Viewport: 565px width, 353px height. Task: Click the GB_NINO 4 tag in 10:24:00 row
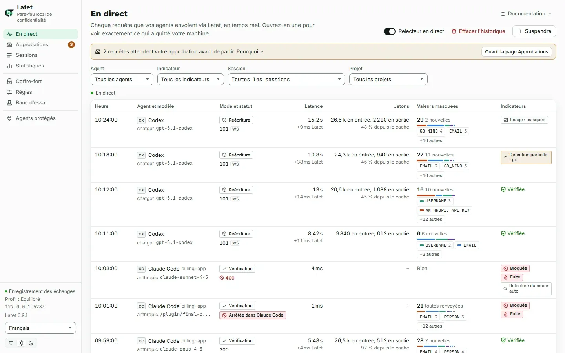431,131
